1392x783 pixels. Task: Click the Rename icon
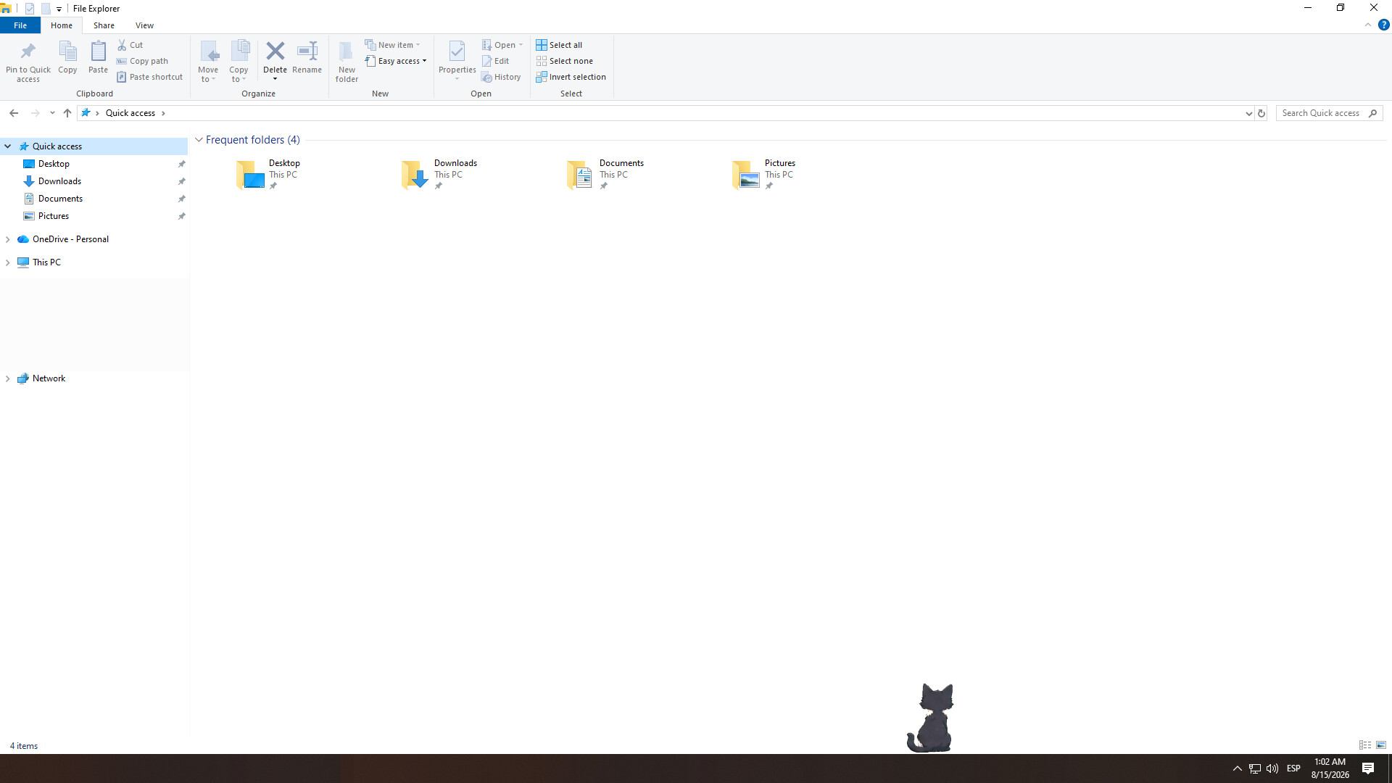pos(307,51)
